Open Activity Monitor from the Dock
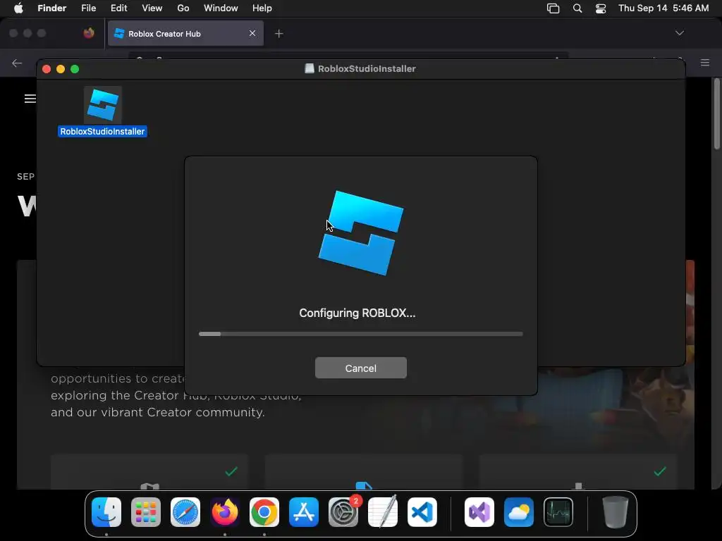The image size is (722, 541). click(558, 512)
